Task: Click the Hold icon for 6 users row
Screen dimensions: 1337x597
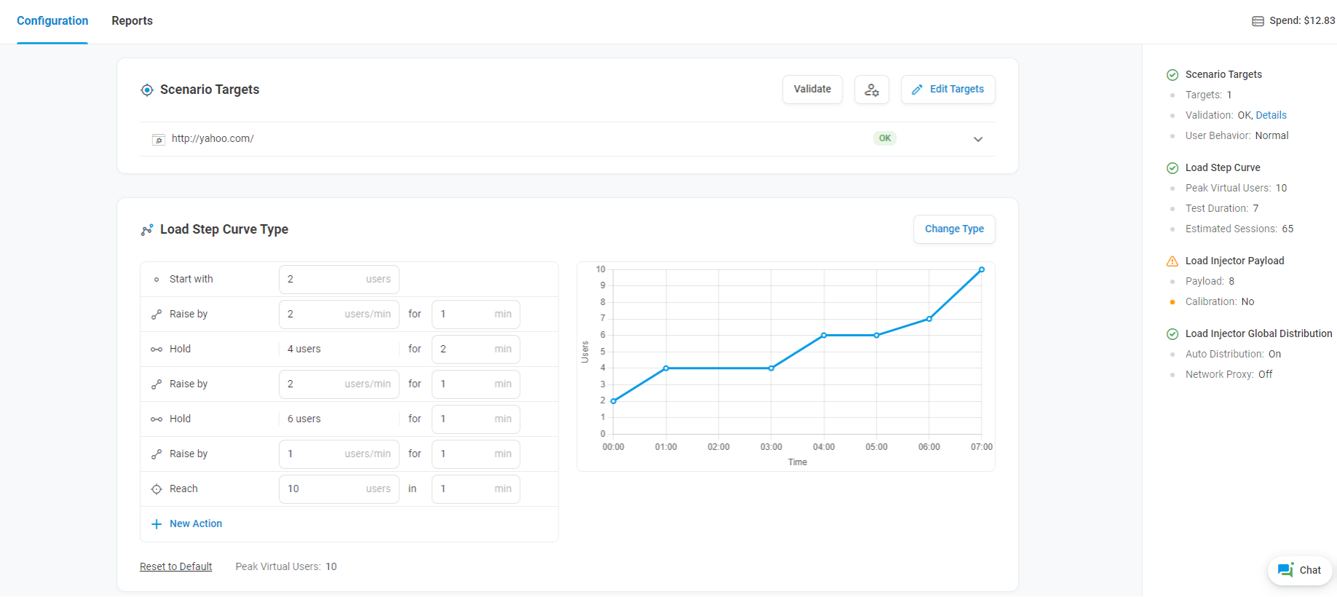Action: tap(157, 419)
